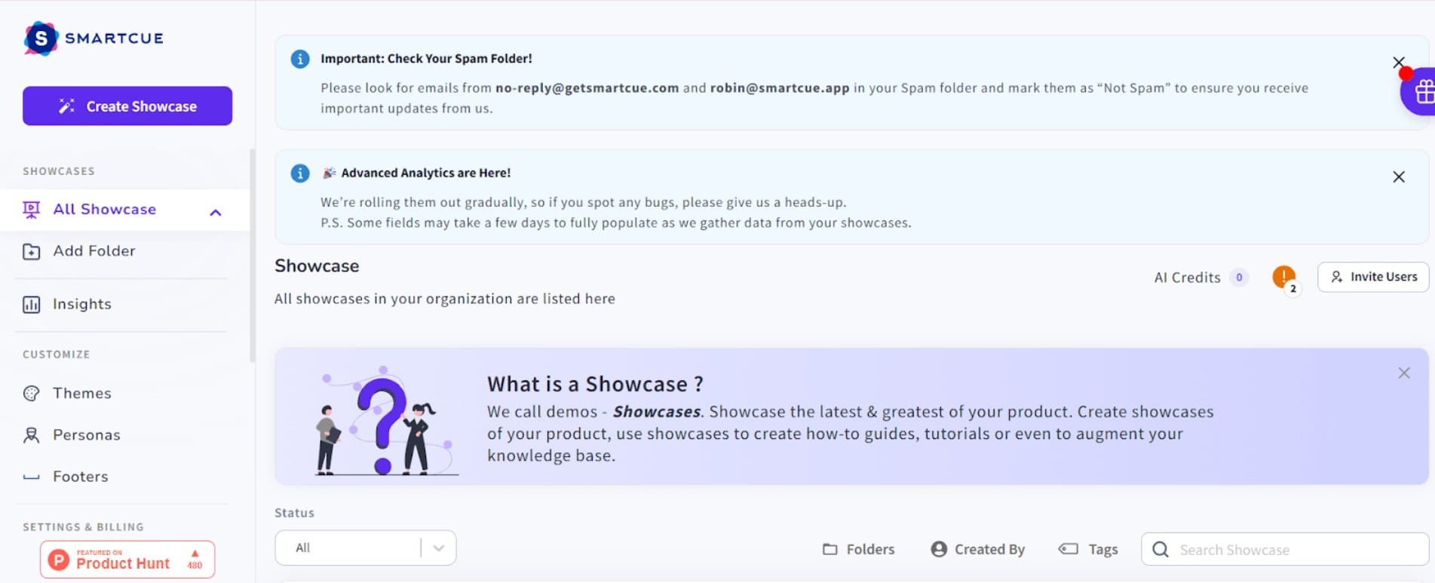Open Folders filter icon

click(x=829, y=549)
